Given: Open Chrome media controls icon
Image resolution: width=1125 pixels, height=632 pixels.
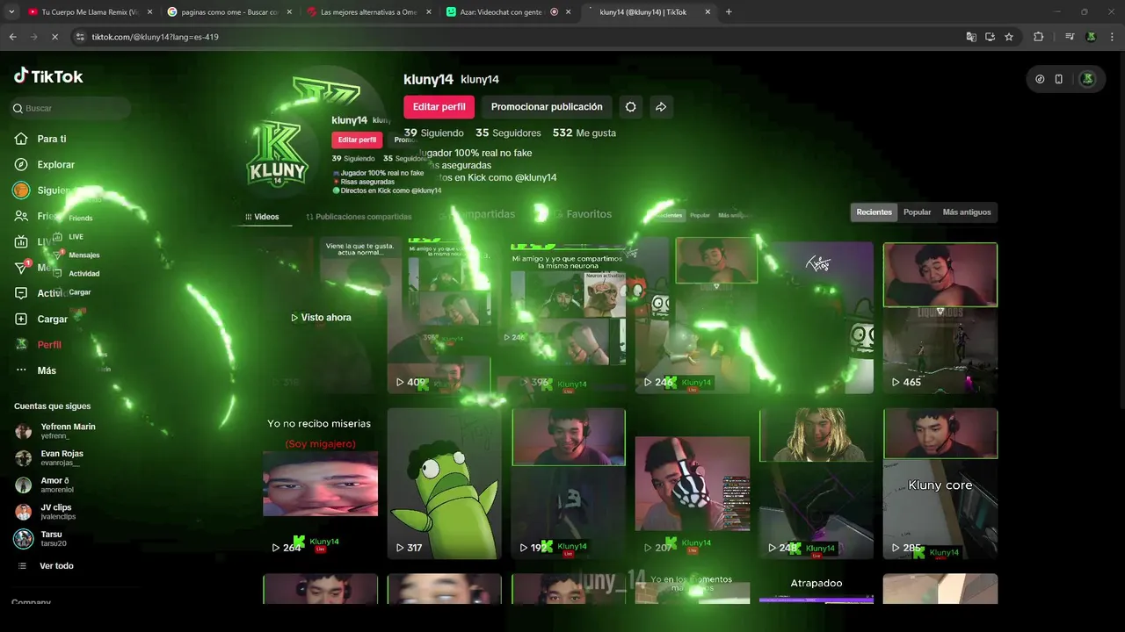Looking at the screenshot, I should (x=1070, y=37).
